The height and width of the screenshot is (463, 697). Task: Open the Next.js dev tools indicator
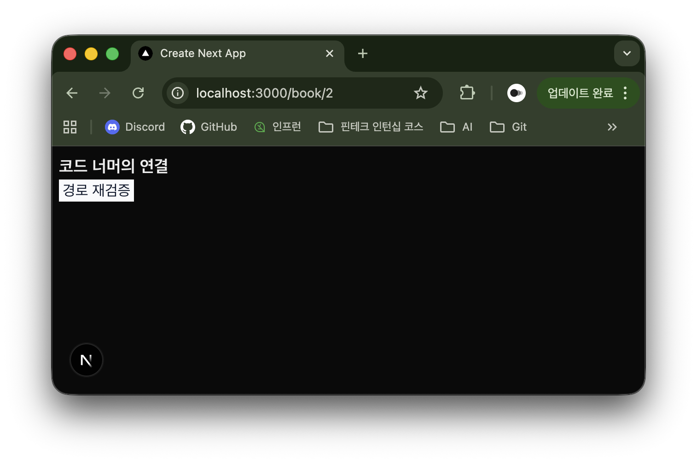(x=86, y=360)
